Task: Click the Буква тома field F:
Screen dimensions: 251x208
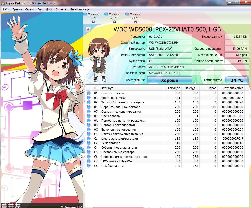Action: pos(170,61)
